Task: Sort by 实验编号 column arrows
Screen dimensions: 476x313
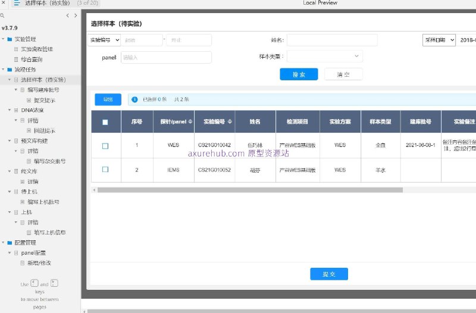Action: 230,121
